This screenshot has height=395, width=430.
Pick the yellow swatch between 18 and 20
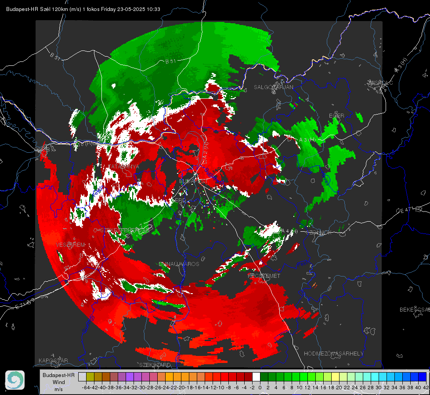(336, 377)
